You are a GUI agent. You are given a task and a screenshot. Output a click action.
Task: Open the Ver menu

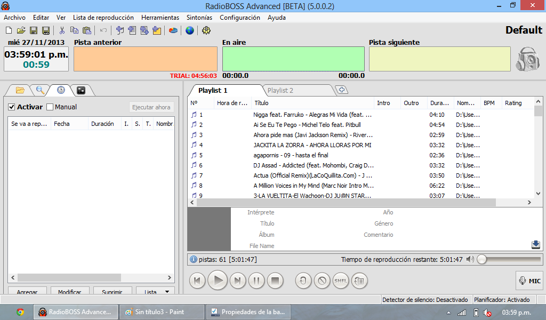tap(61, 18)
